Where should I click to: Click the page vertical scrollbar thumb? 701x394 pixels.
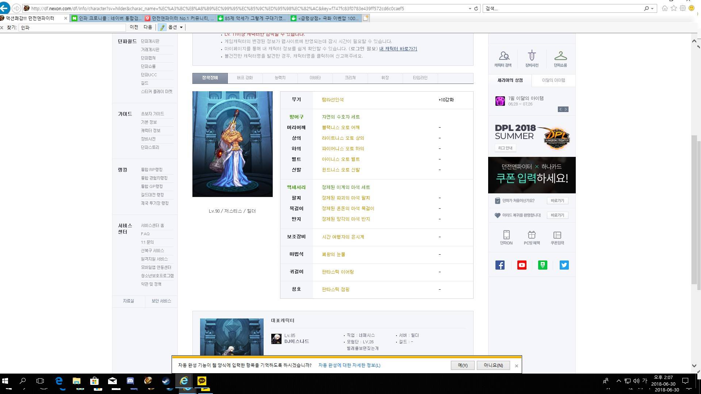tap(694, 210)
